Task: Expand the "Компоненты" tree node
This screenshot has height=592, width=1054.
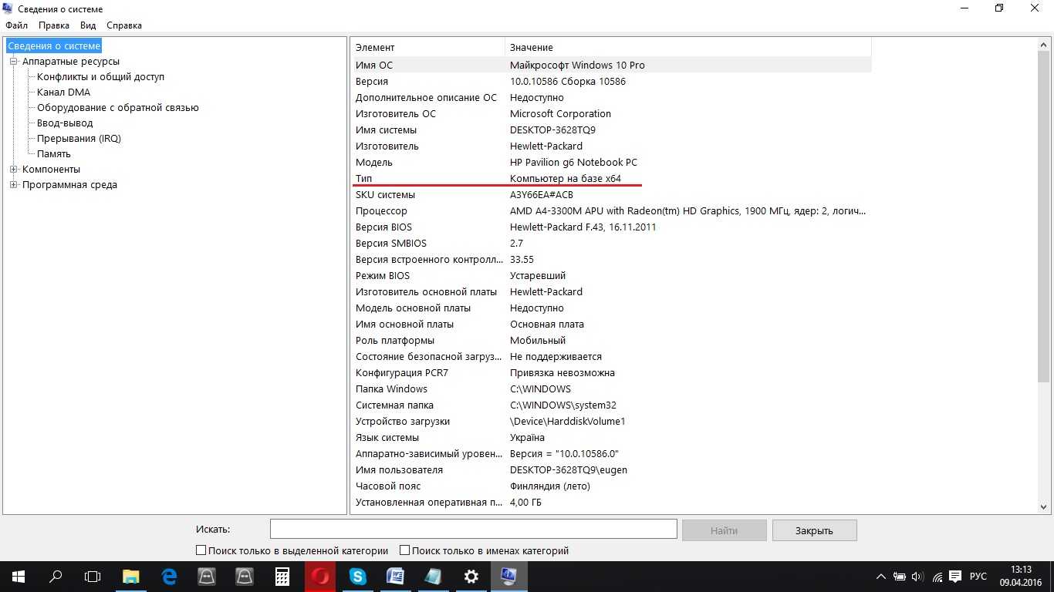Action: [13, 170]
